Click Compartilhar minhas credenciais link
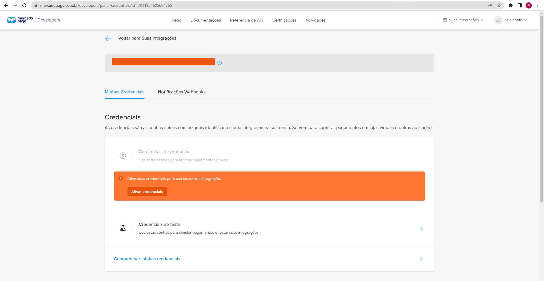Image resolution: width=544 pixels, height=281 pixels. 147,259
